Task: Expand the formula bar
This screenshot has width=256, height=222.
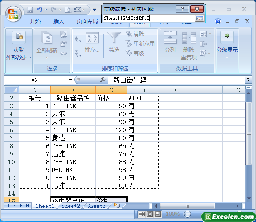Action: pyautogui.click(x=248, y=80)
